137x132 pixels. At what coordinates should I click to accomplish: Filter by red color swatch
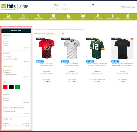click(5, 87)
